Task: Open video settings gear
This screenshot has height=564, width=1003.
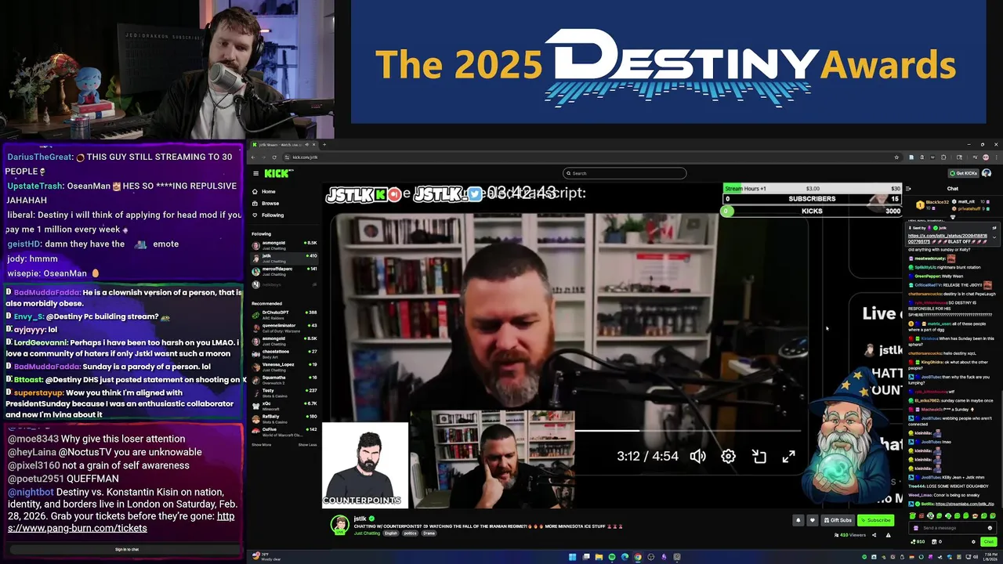Action: tap(728, 456)
